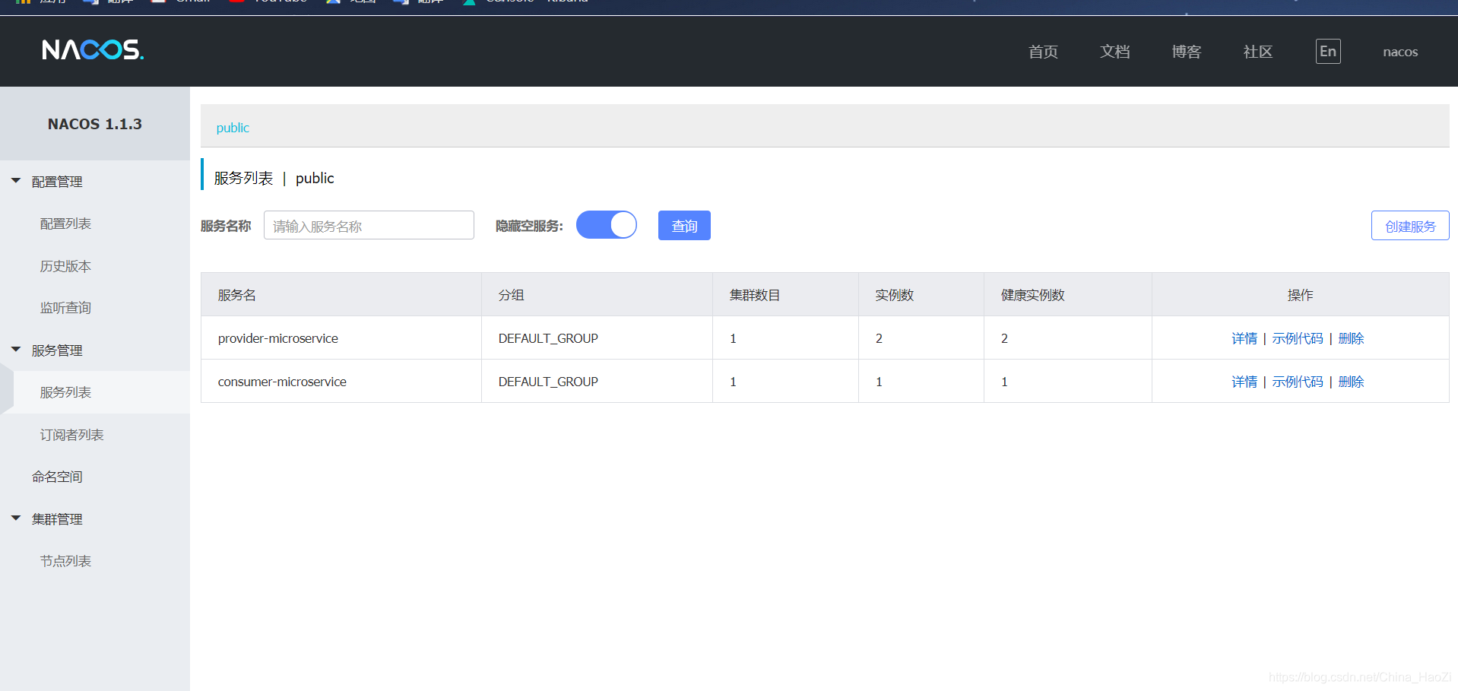This screenshot has width=1458, height=691.
Task: Switch language with the En button
Action: (x=1328, y=51)
